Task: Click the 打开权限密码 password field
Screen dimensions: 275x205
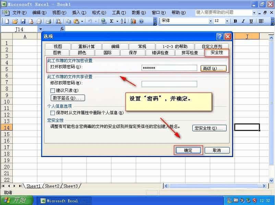Action: coord(169,68)
